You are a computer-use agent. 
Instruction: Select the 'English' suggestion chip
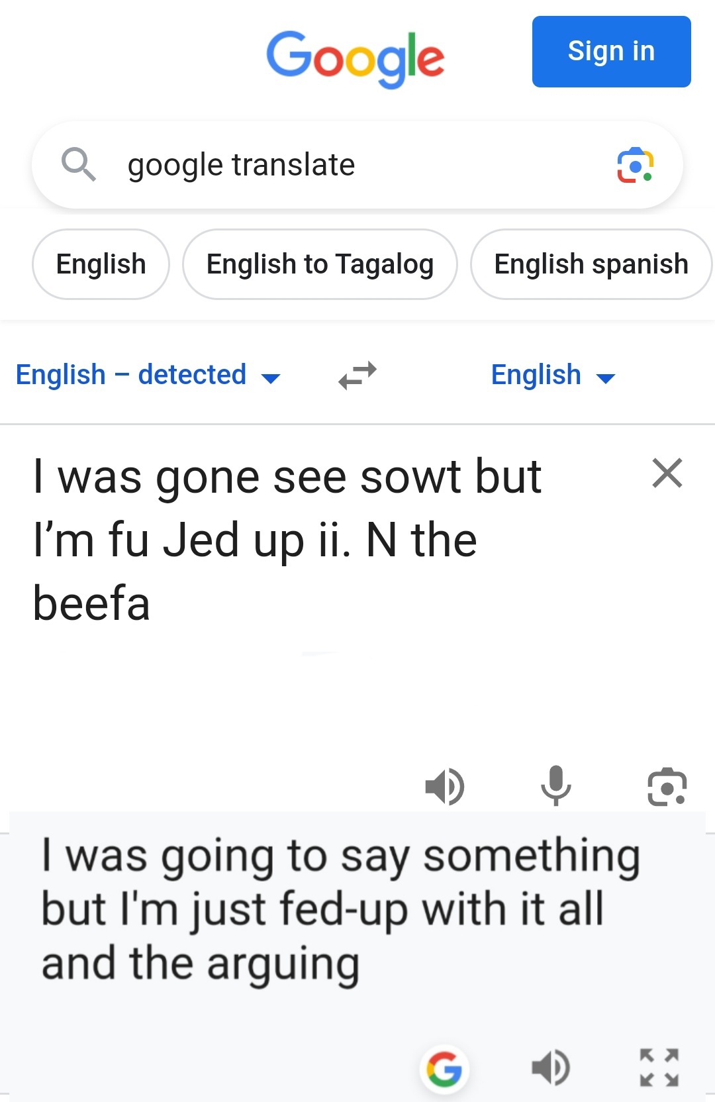(x=101, y=264)
